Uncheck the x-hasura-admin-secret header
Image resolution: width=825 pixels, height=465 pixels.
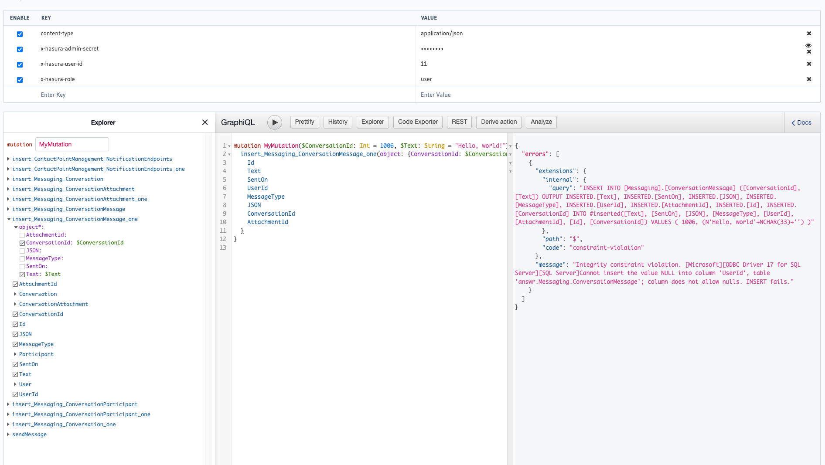pyautogui.click(x=20, y=49)
